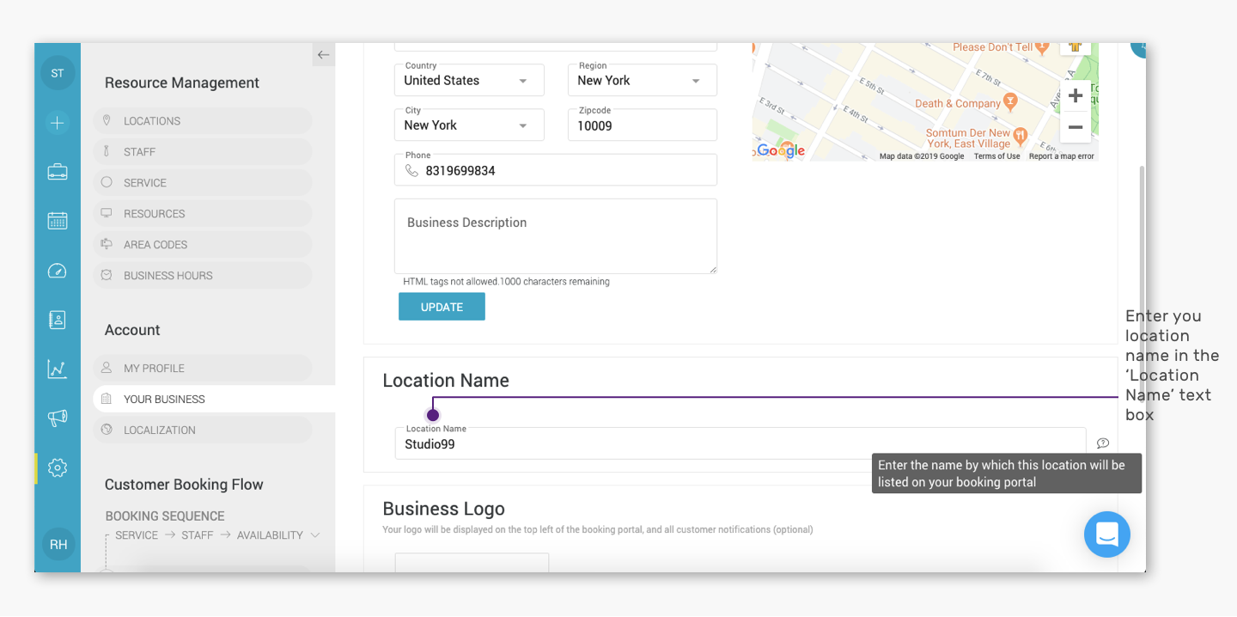Image resolution: width=1237 pixels, height=617 pixels.
Task: Click the Account section heading
Action: coord(132,330)
